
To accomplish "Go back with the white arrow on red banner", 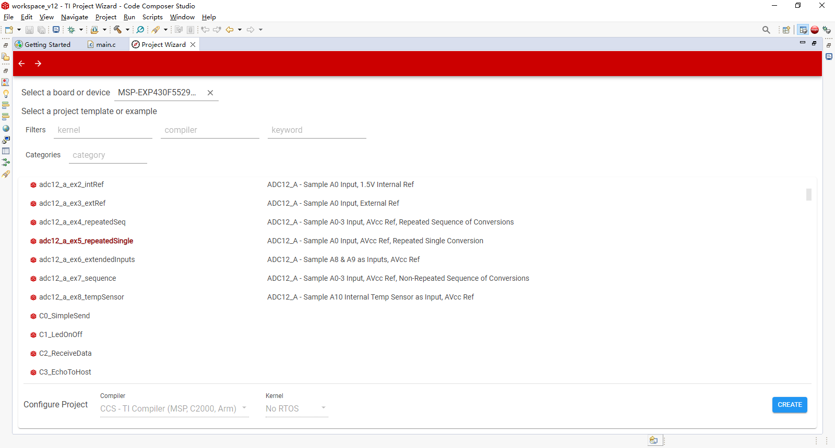I will [21, 64].
